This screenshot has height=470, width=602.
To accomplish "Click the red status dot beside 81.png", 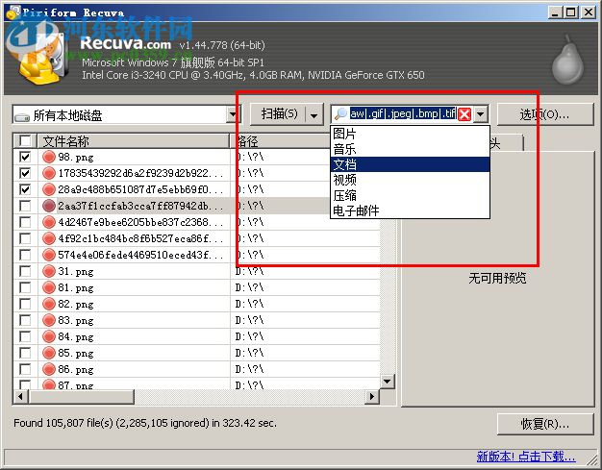I will pyautogui.click(x=49, y=287).
